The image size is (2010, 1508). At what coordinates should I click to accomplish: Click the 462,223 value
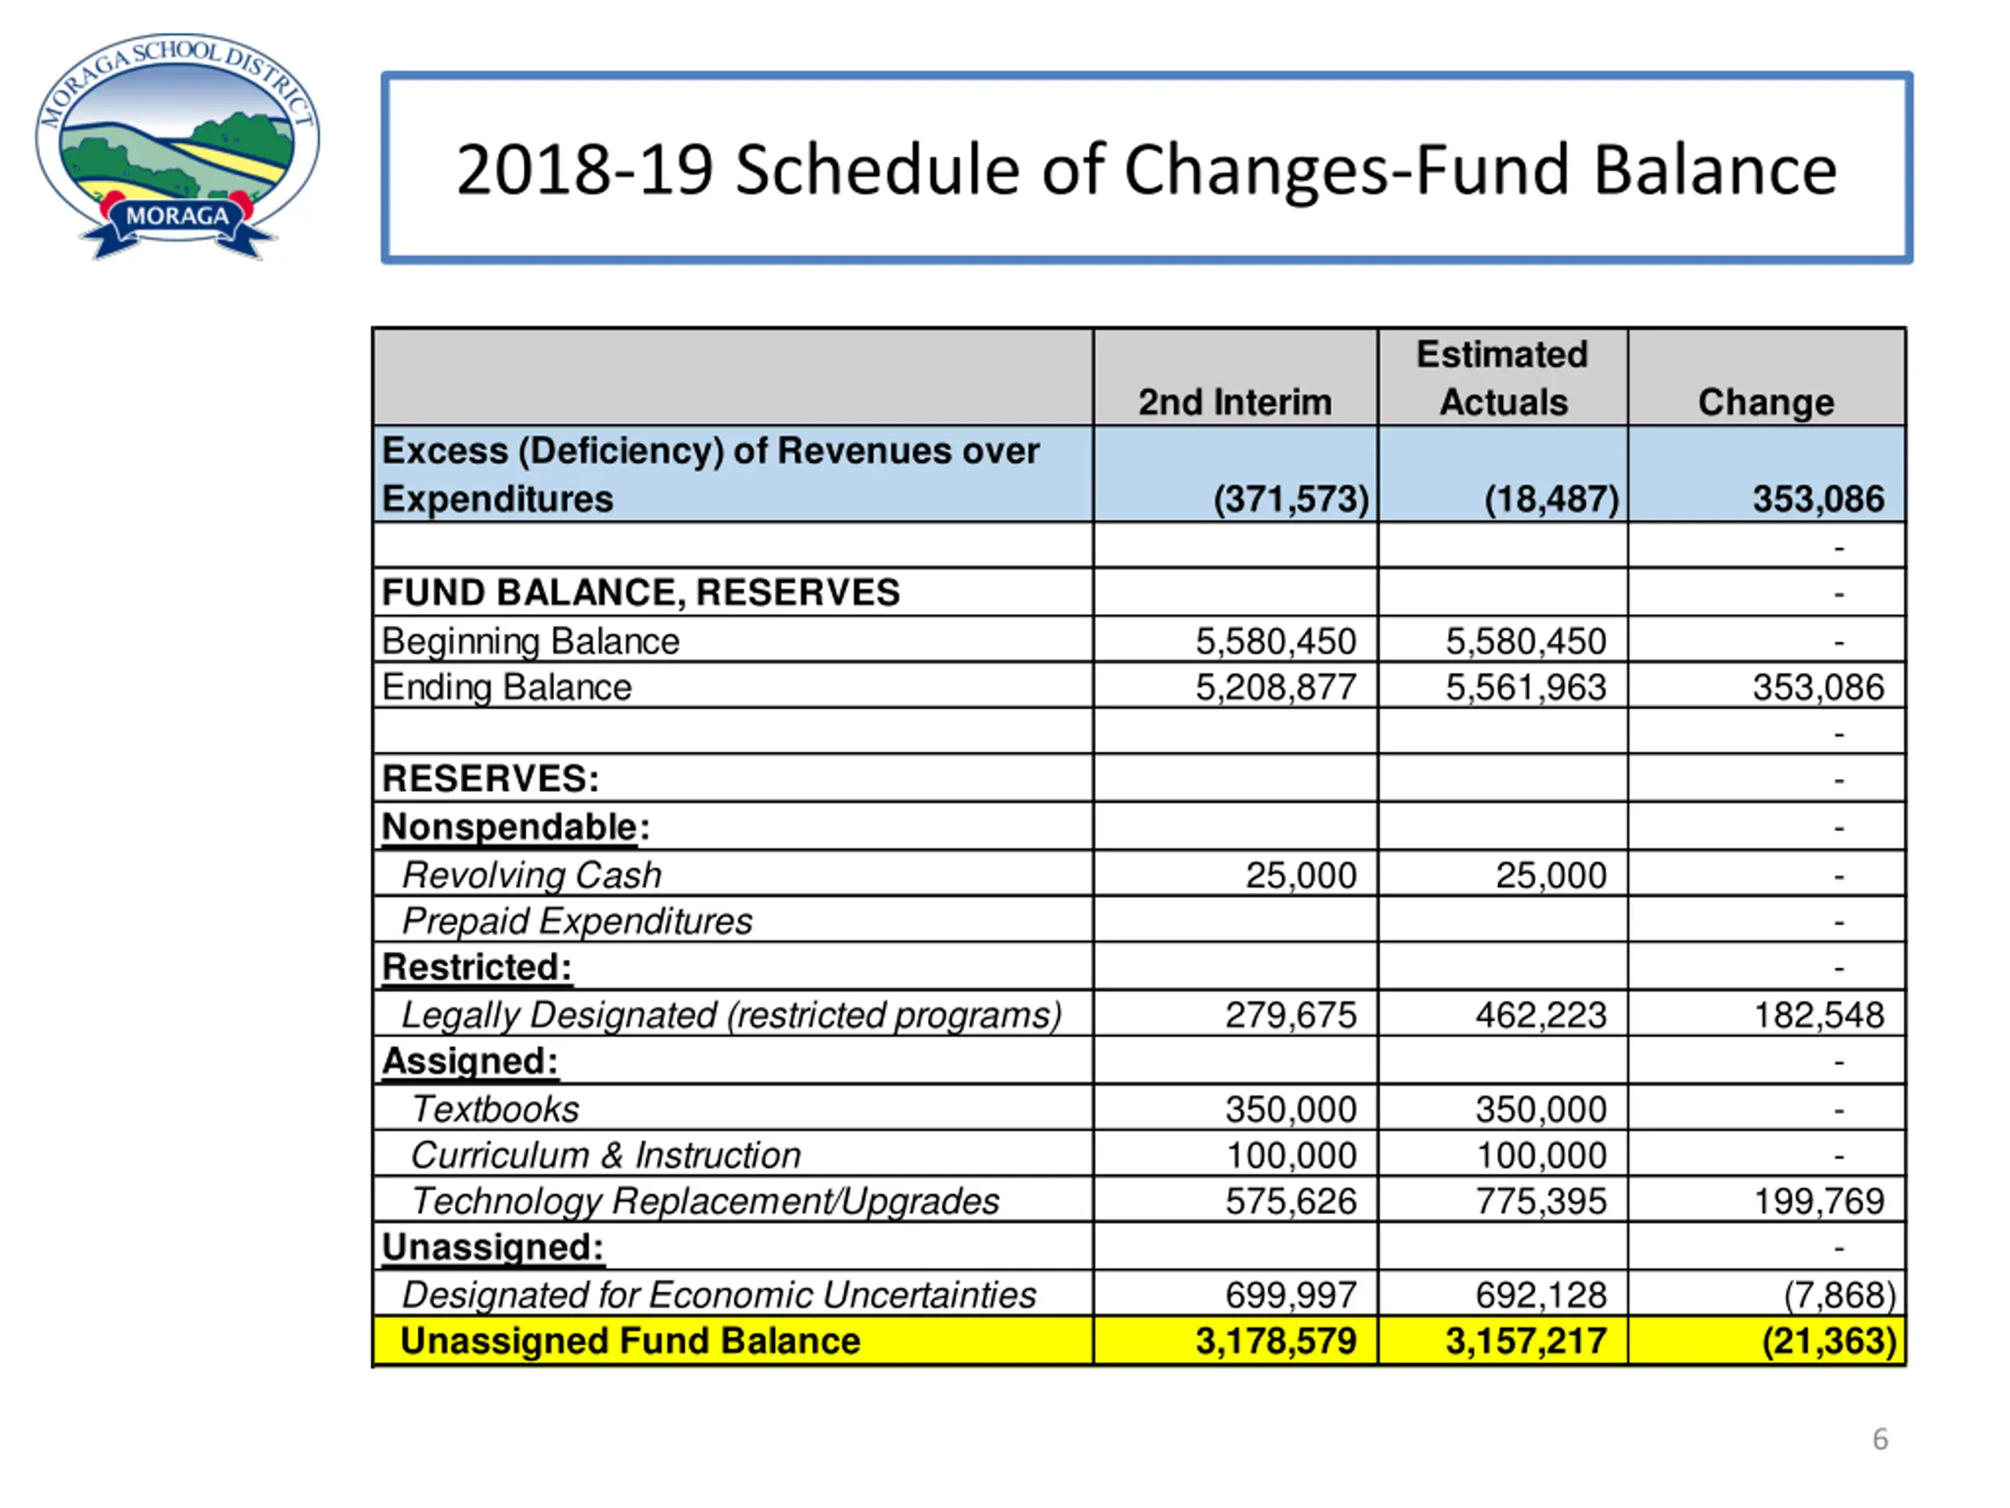pyautogui.click(x=1541, y=1015)
